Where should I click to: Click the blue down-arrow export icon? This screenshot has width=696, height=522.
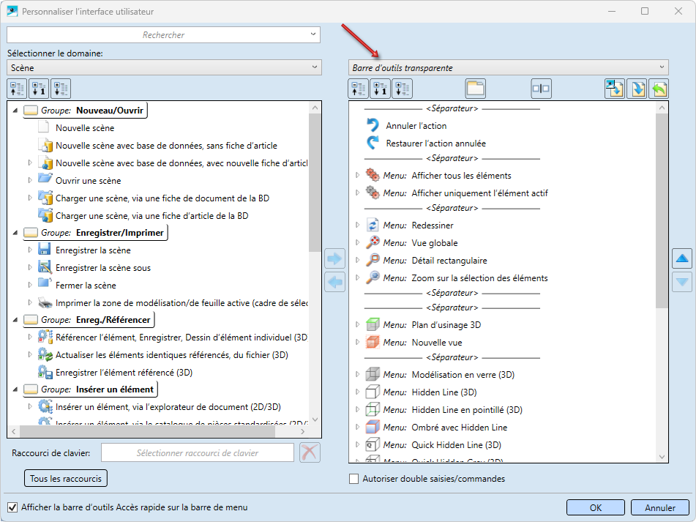(x=637, y=89)
